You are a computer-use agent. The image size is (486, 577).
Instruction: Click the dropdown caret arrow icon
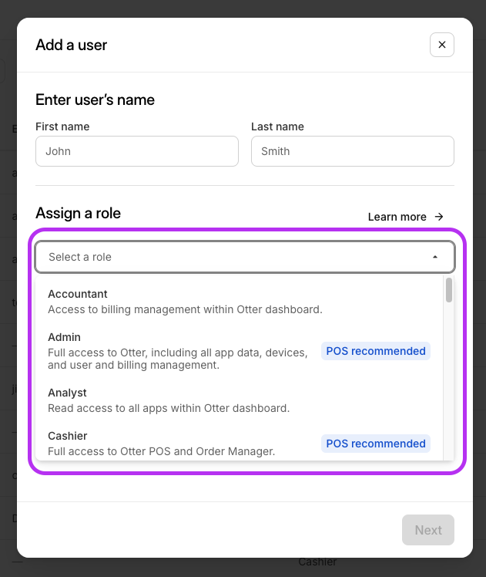pos(435,257)
